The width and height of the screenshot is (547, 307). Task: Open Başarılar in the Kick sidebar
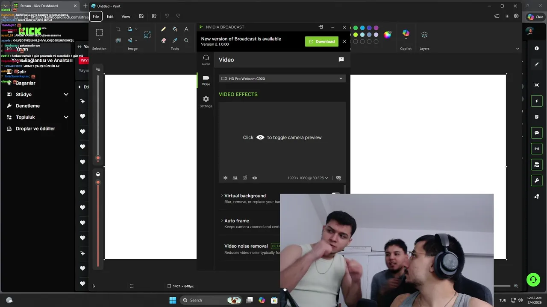pyautogui.click(x=26, y=83)
